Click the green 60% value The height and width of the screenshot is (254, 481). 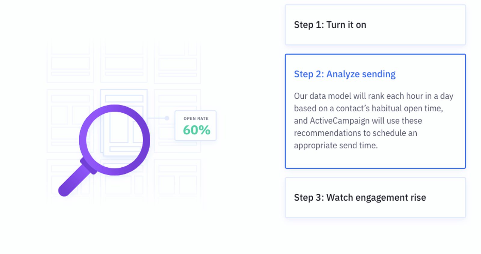tap(197, 130)
